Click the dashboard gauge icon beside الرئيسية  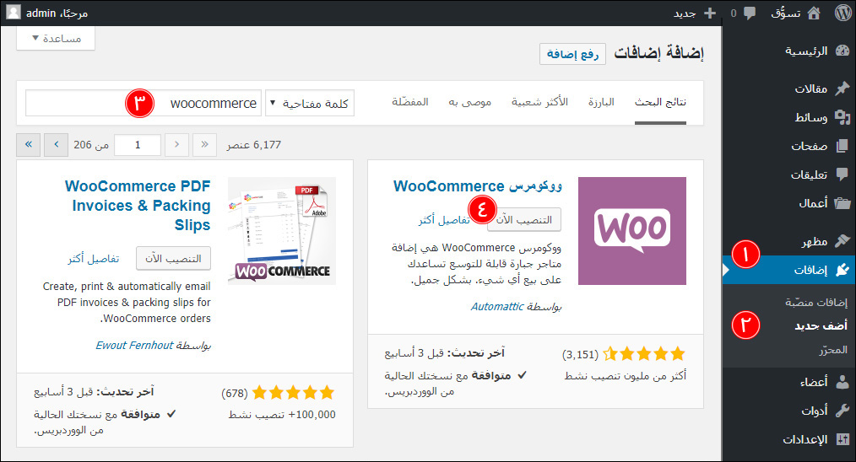point(842,51)
